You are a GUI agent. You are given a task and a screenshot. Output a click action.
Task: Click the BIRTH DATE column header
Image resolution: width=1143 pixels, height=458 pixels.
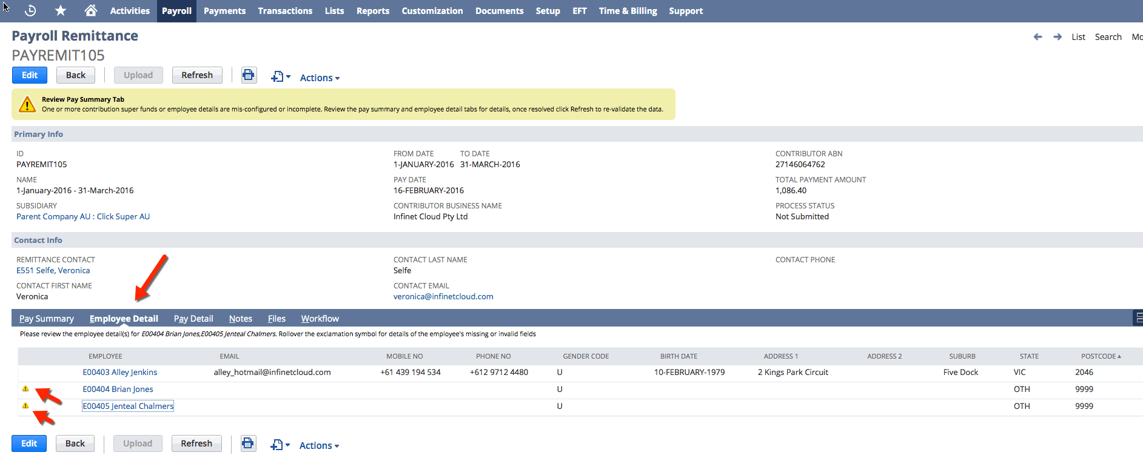[x=679, y=356]
